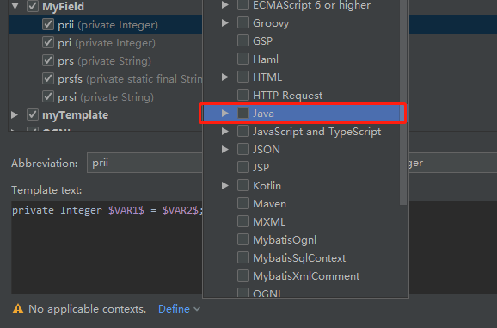Uncheck the MyField group checkbox
This screenshot has width=497, height=328.
point(33,6)
